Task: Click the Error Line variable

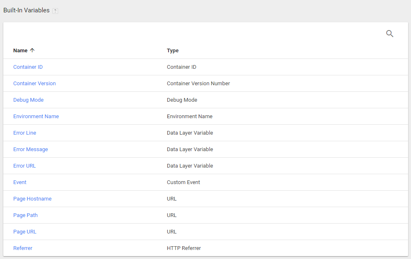Action: tap(24, 133)
